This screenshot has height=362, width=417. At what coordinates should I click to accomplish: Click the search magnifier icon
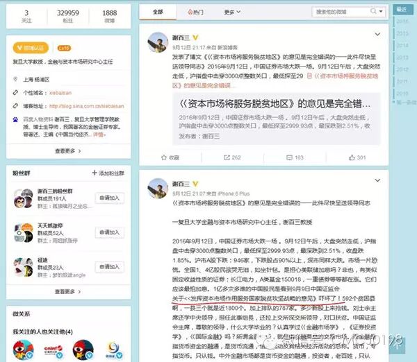pos(373,11)
